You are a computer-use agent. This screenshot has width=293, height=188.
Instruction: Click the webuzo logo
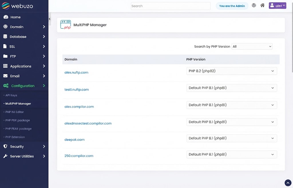[x=17, y=6]
